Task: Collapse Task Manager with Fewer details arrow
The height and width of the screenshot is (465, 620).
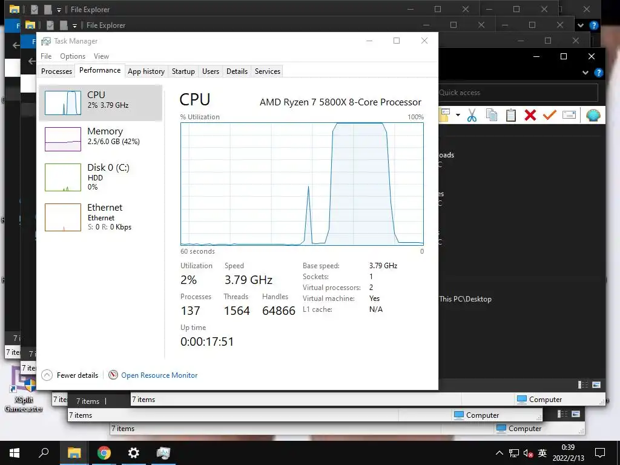Action: click(x=47, y=375)
